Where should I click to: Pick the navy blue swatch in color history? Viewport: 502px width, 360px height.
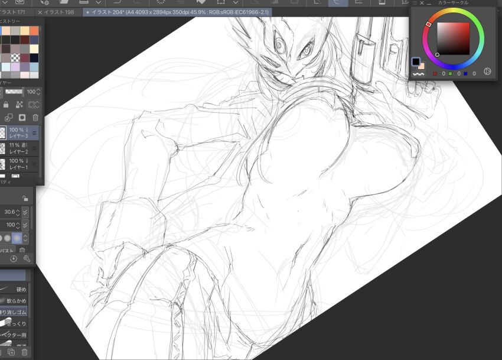point(34,40)
